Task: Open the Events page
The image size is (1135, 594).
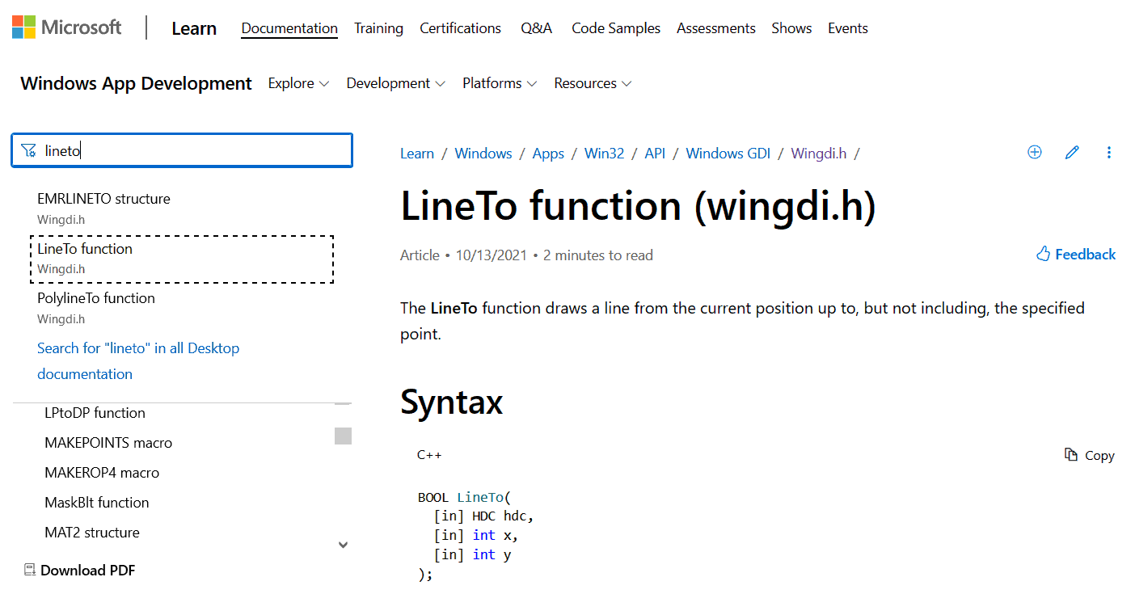Action: 848,28
